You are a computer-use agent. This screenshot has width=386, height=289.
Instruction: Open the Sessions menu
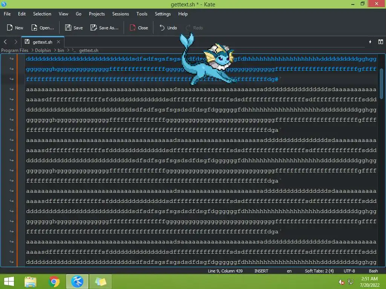120,14
